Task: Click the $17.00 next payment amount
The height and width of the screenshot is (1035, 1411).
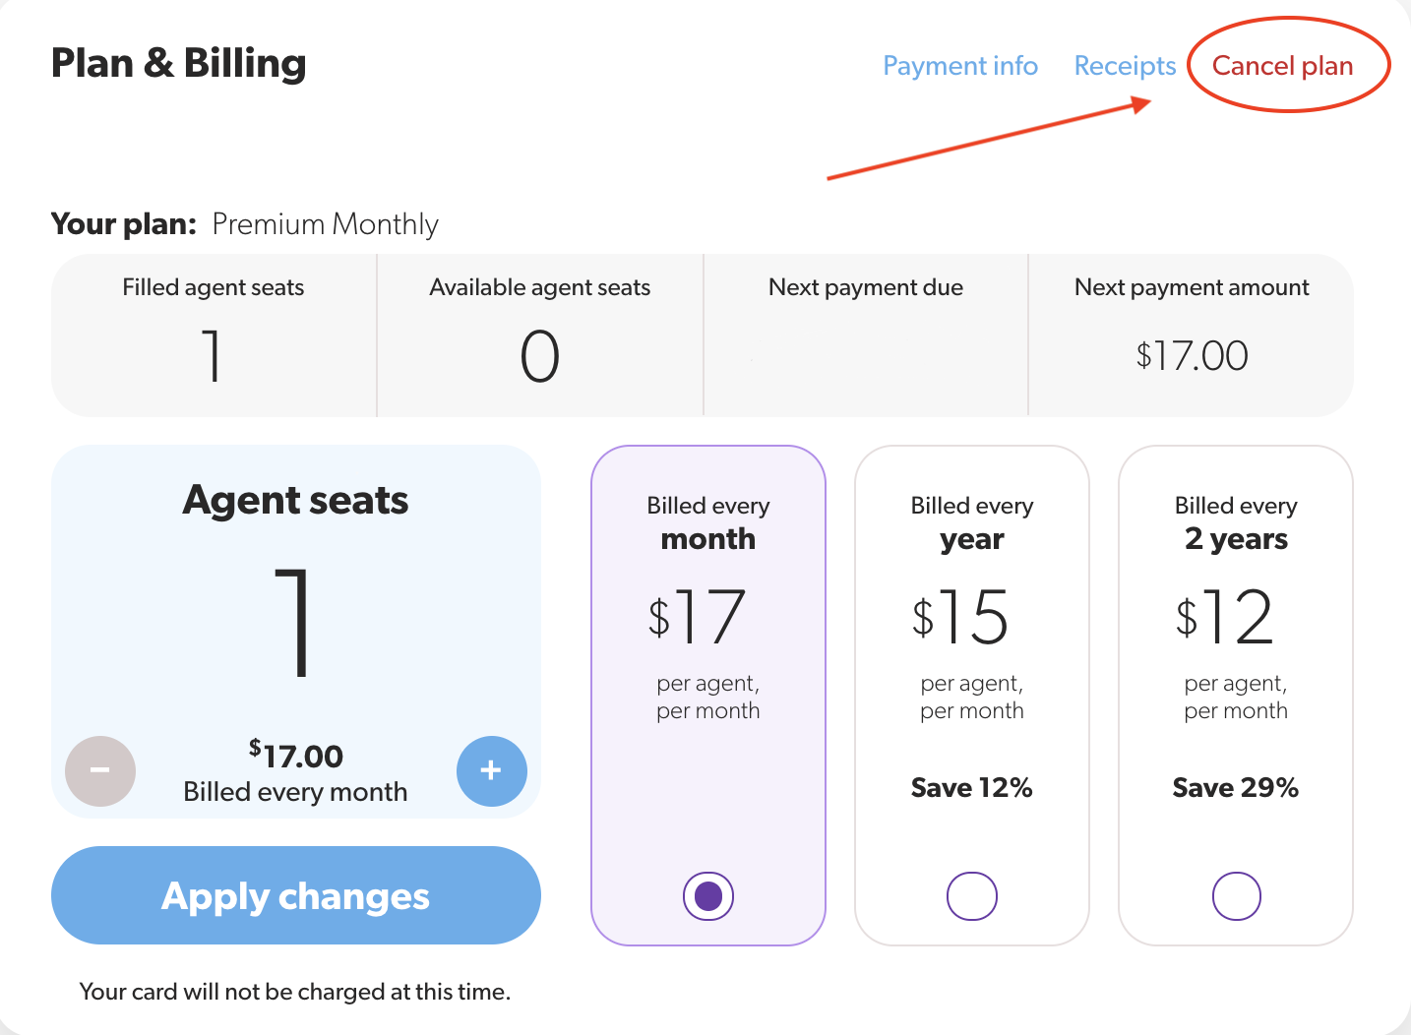Action: (1192, 356)
